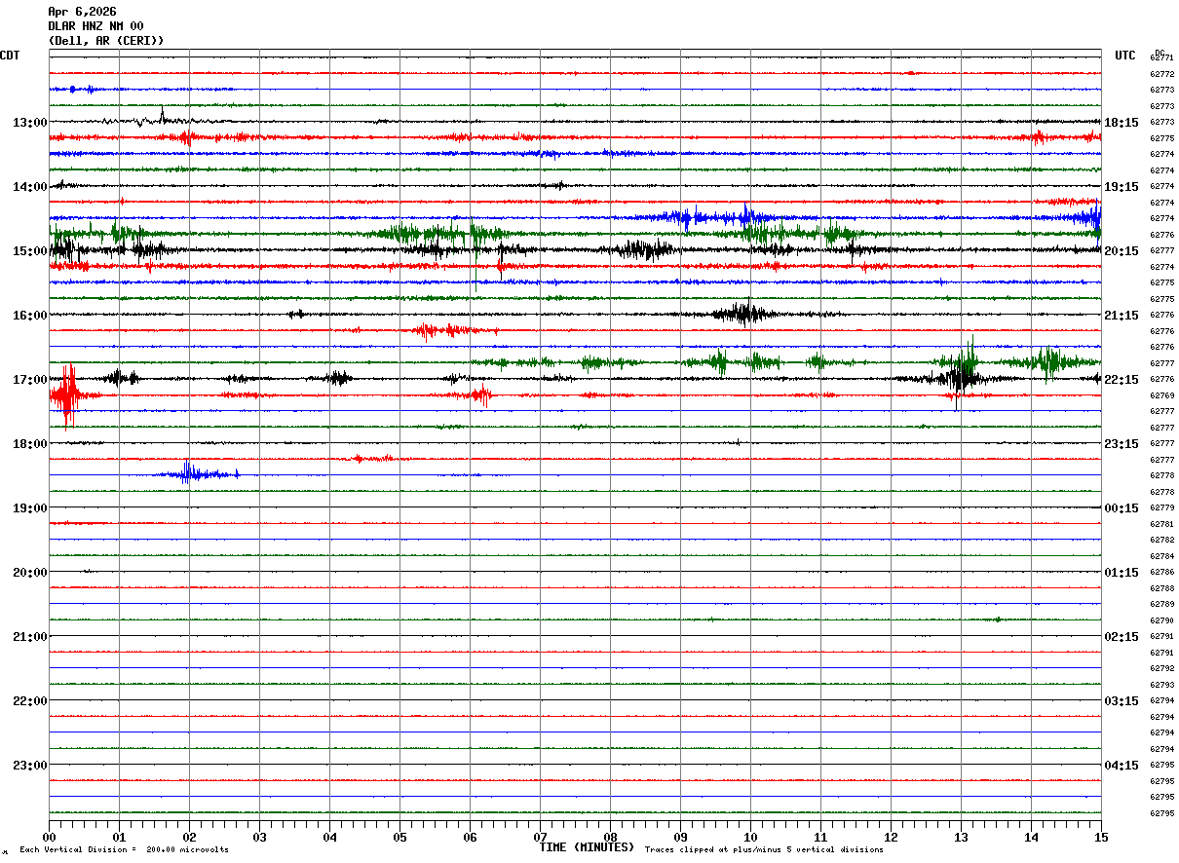Screen dimensions: 1179x863
Task: Click minute 11 on the time axis
Action: 821,837
